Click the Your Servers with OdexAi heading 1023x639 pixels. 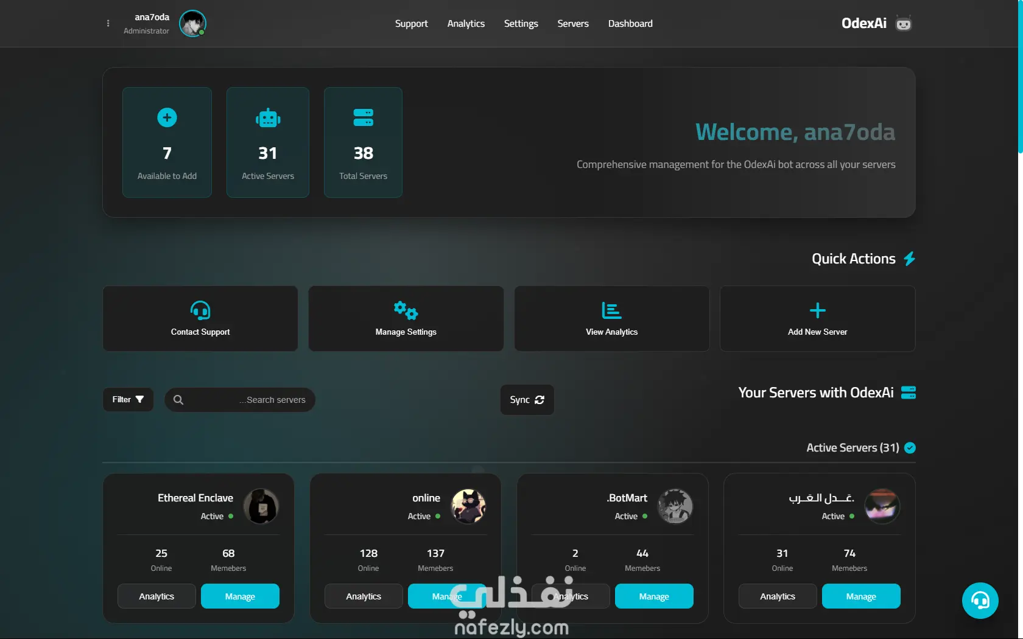[816, 393]
